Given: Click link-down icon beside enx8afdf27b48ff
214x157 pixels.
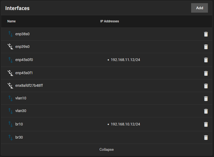Looking at the screenshot, I should (10, 86).
